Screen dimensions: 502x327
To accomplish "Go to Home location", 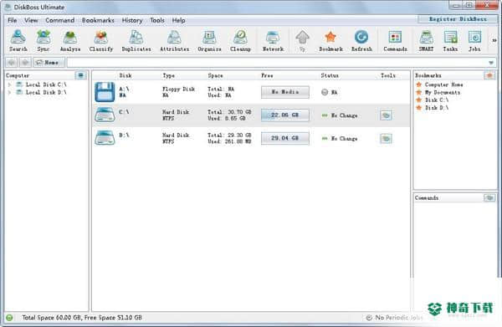I will [49, 62].
